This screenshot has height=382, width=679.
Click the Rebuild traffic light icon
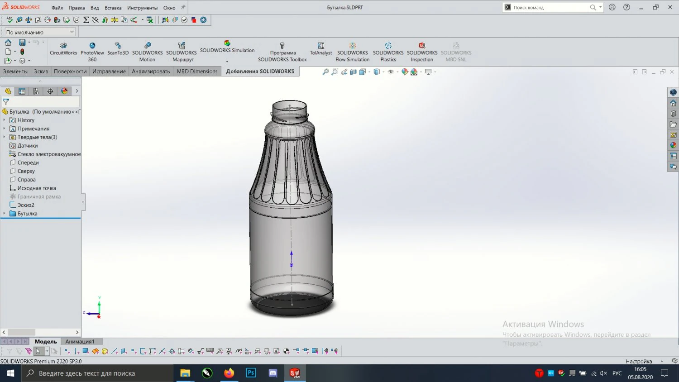pyautogui.click(x=22, y=52)
